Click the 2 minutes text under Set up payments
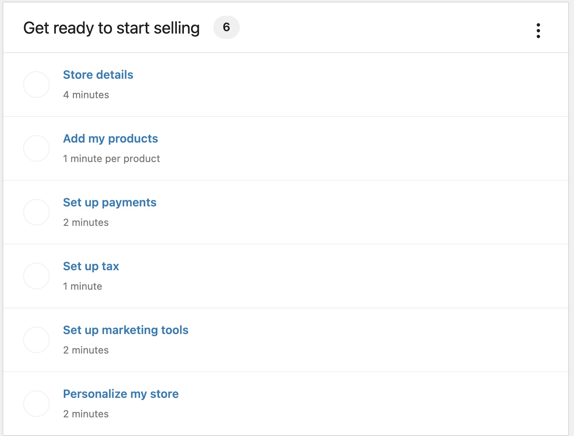This screenshot has height=436, width=574. pyautogui.click(x=86, y=223)
